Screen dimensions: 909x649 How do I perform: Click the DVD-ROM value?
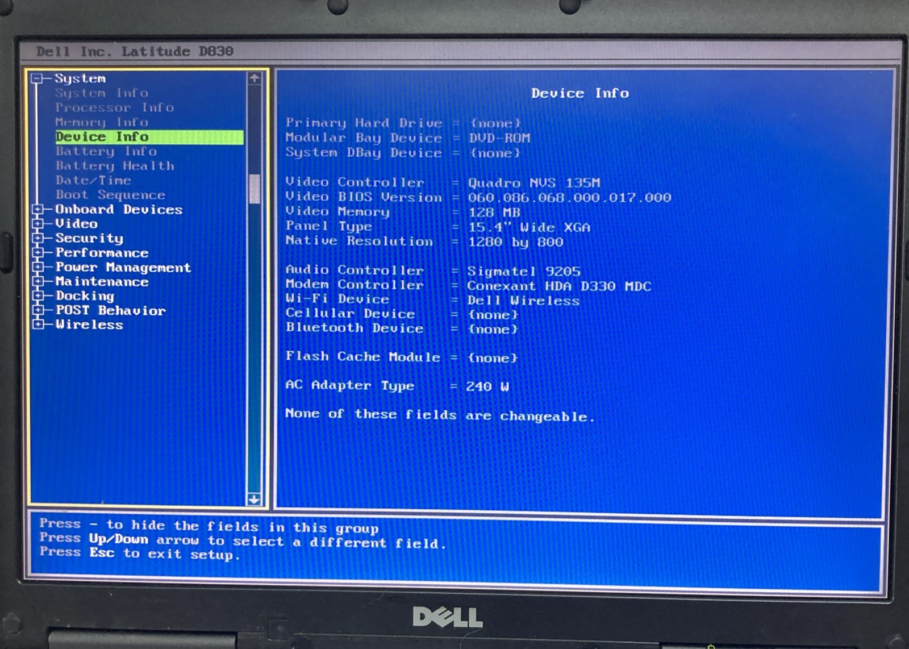coord(499,138)
